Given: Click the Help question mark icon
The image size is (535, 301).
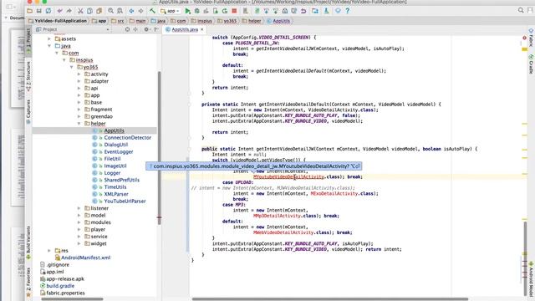Looking at the screenshot, I should [348, 11].
